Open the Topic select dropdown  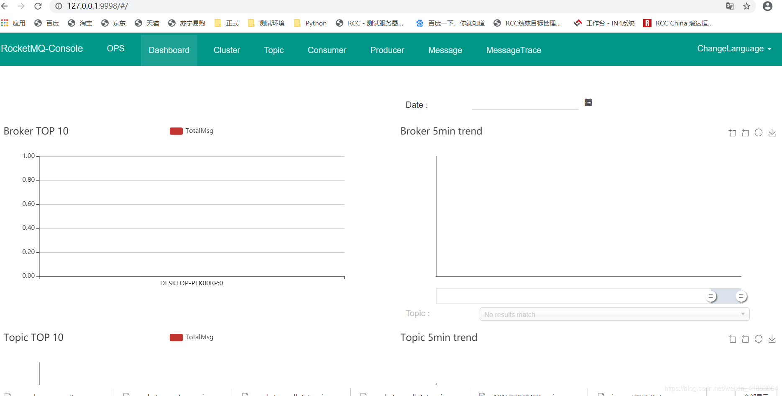pos(614,315)
